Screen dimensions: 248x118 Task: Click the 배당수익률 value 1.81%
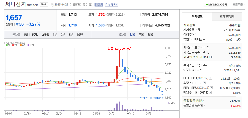[x=237, y=93]
